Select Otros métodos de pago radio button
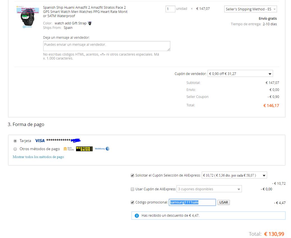Viewport: 291px width, 238px height. (x=15, y=149)
